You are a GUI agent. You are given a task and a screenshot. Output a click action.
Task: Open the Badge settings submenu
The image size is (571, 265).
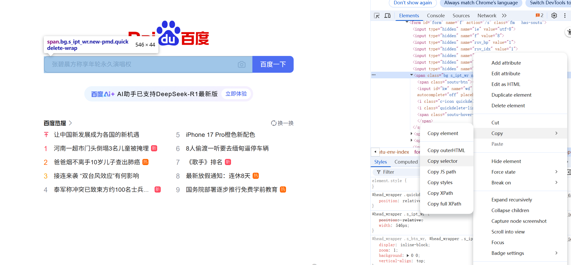[x=520, y=253]
